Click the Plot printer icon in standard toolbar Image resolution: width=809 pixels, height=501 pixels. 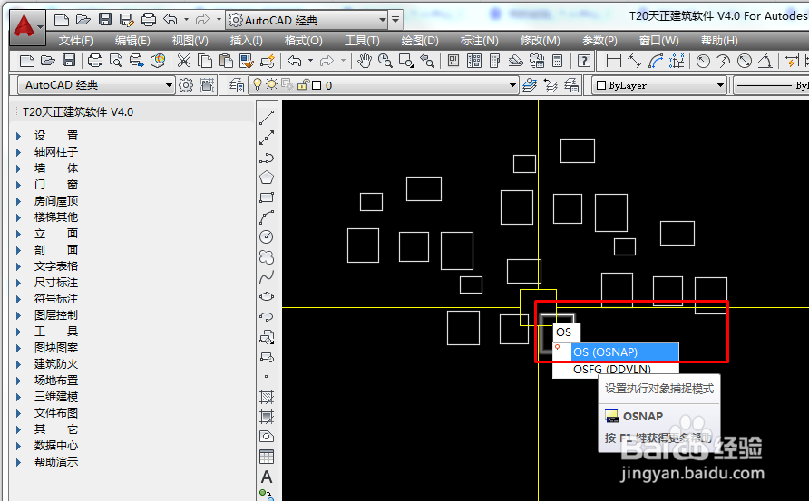pos(95,61)
